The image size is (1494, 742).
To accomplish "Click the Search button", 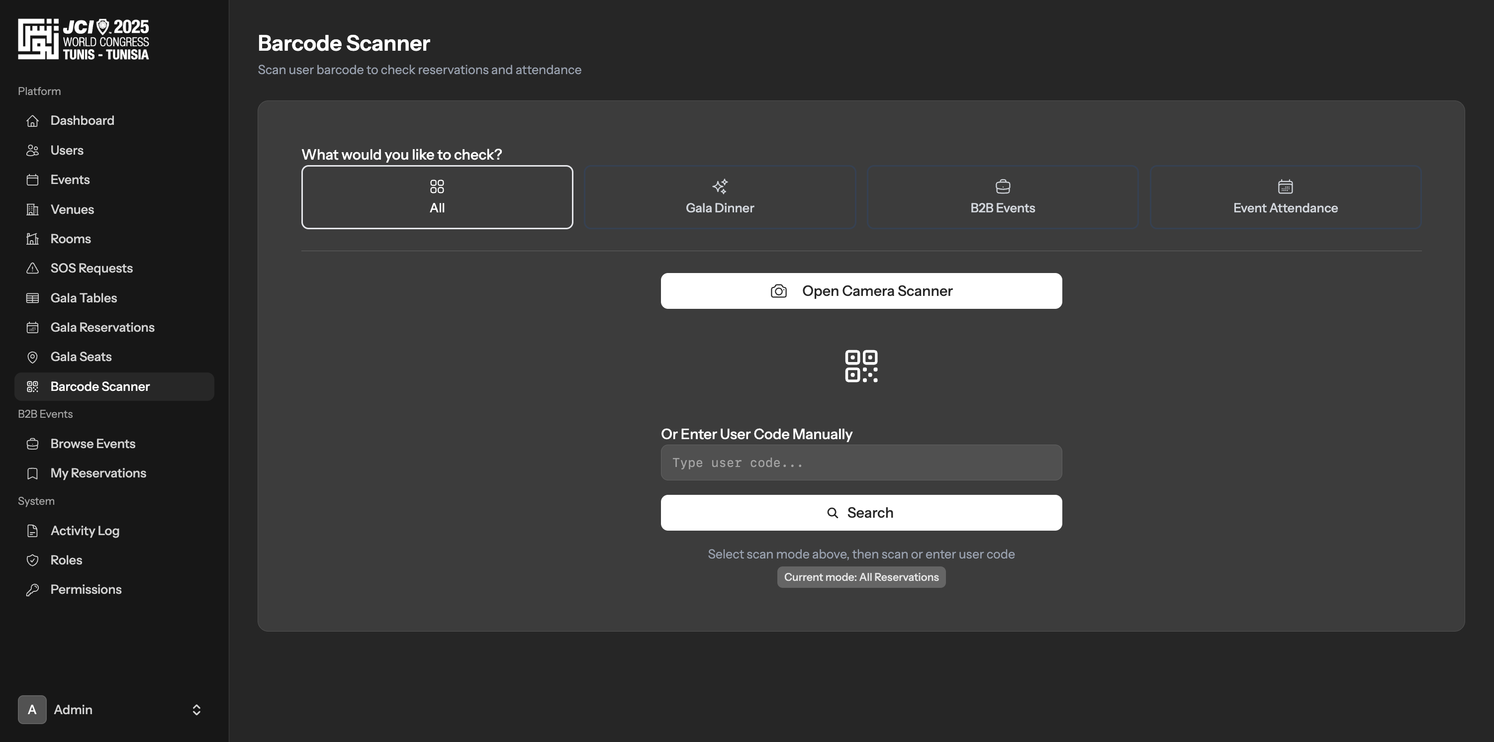I will [x=861, y=513].
